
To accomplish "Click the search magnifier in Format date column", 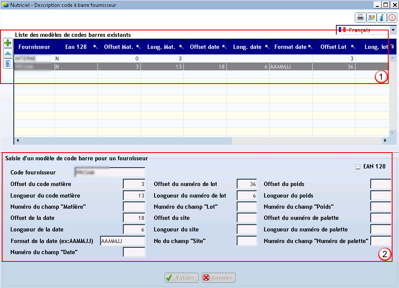I will pos(310,47).
